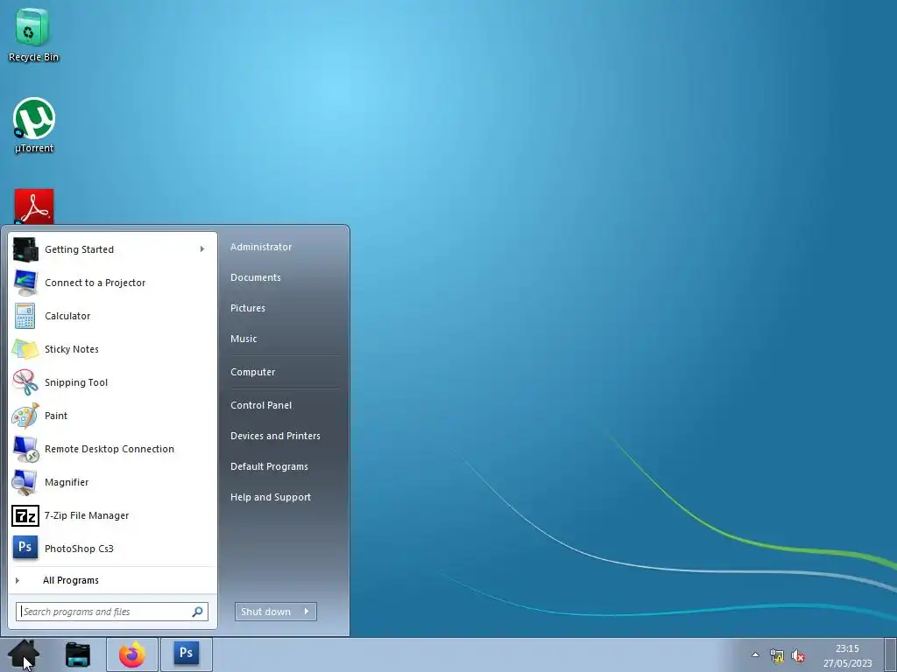Viewport: 897px width, 672px height.
Task: Click the search magnifier icon in Start menu
Action: [x=197, y=612]
